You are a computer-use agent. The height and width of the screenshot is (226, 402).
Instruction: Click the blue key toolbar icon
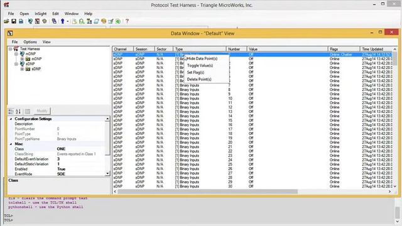coord(62,21)
